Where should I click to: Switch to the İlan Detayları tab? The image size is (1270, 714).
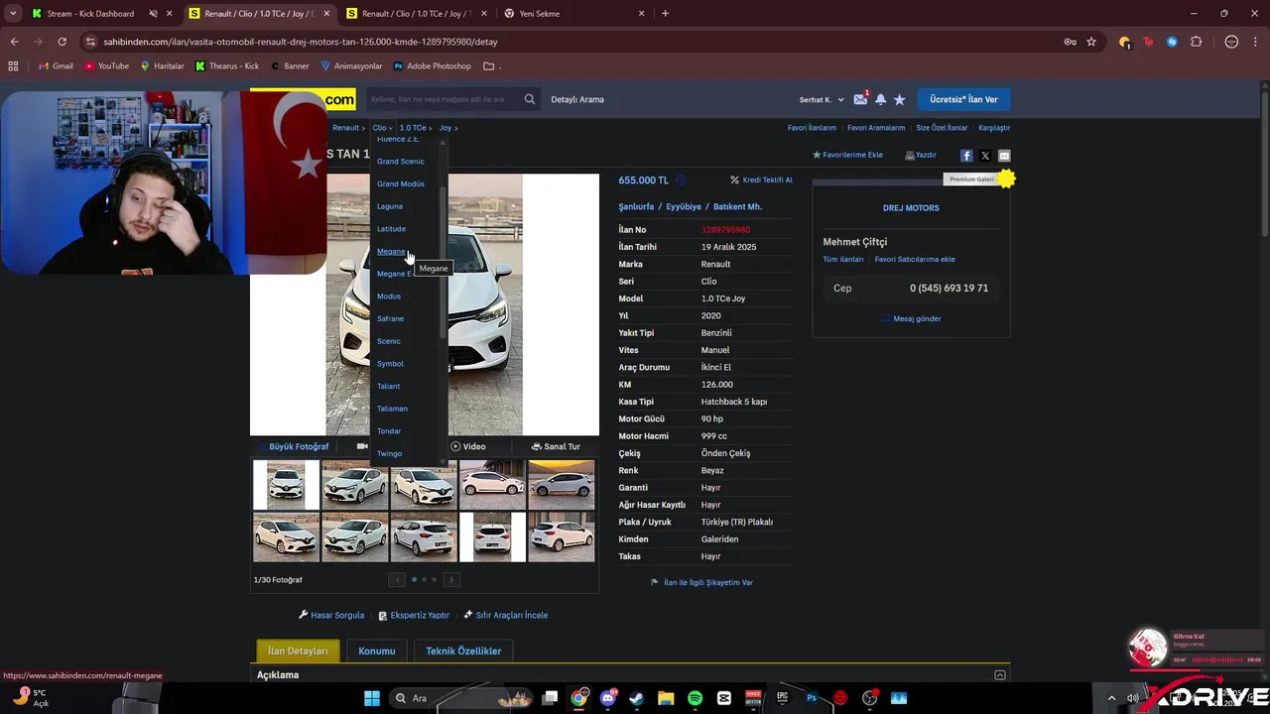pyautogui.click(x=298, y=651)
